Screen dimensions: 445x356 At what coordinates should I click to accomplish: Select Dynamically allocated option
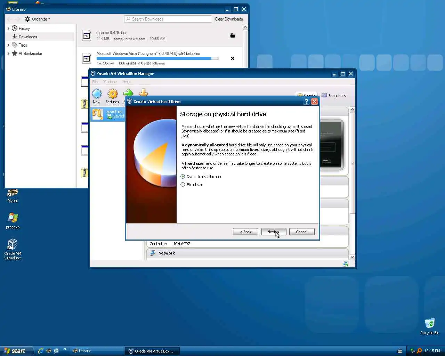(x=202, y=177)
